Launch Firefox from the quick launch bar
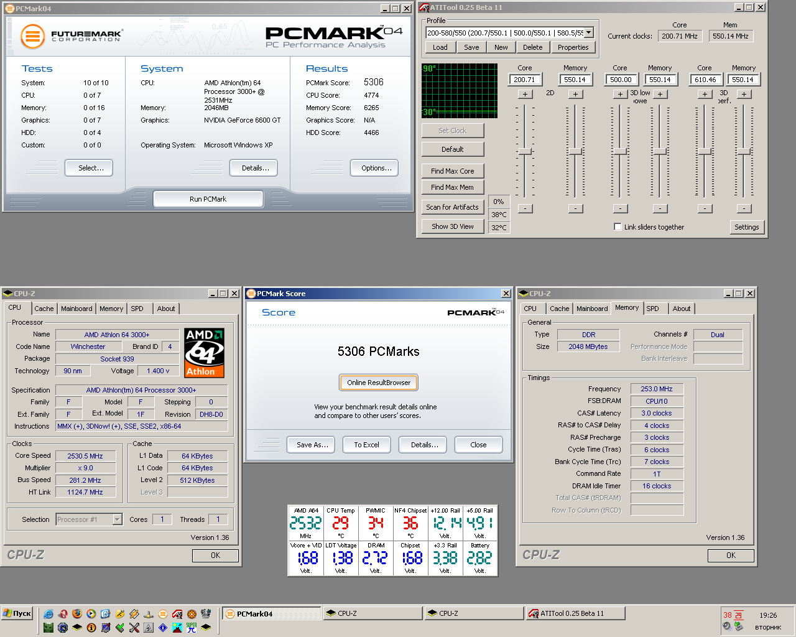Viewport: 796px width, 637px height. (x=77, y=614)
